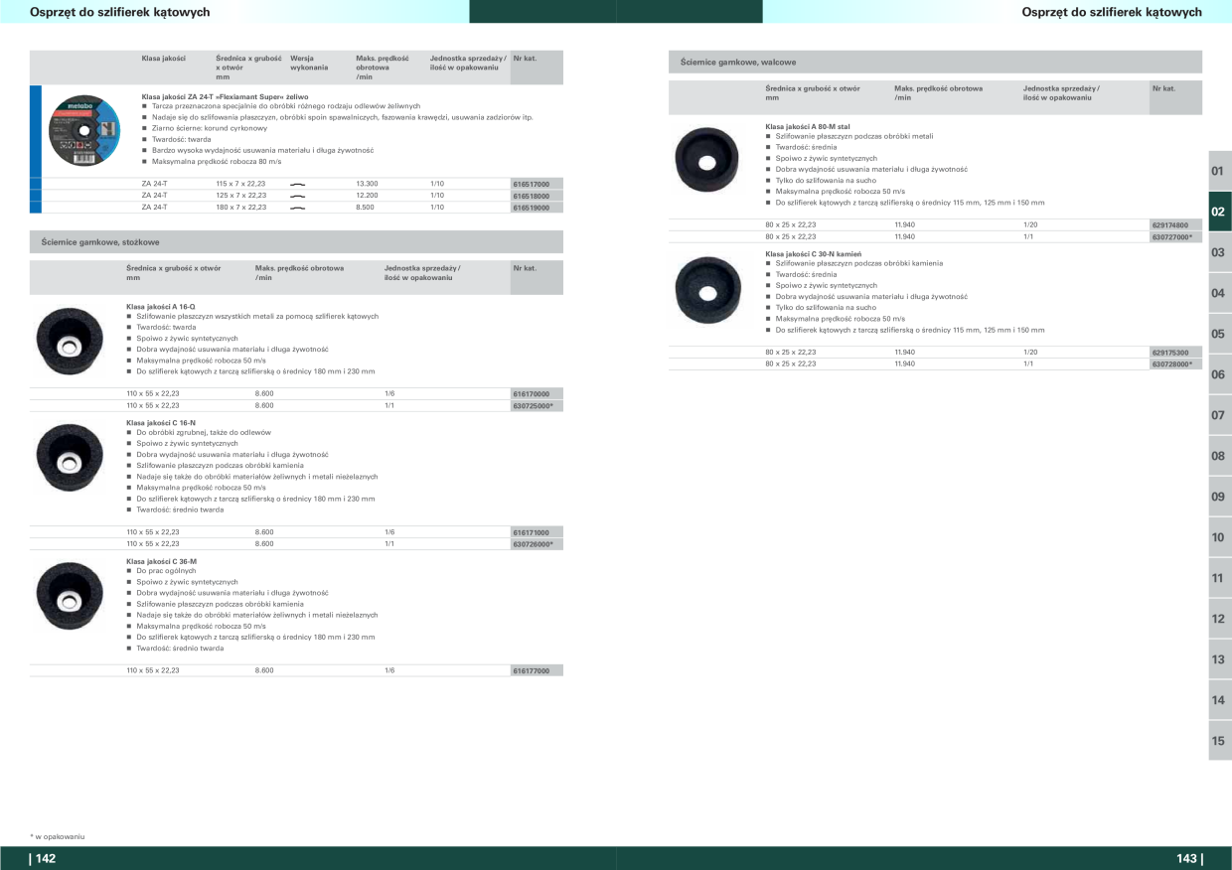Screen dimensions: 1232x870
Task: Click 'Klasa jakości A 16-Q' title
Action: pyautogui.click(x=161, y=306)
